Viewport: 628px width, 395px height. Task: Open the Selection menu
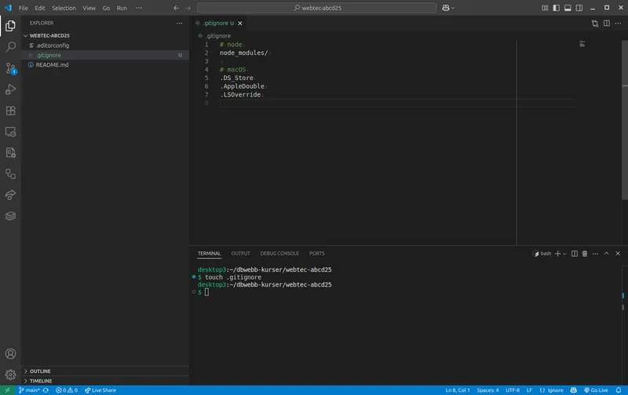64,8
